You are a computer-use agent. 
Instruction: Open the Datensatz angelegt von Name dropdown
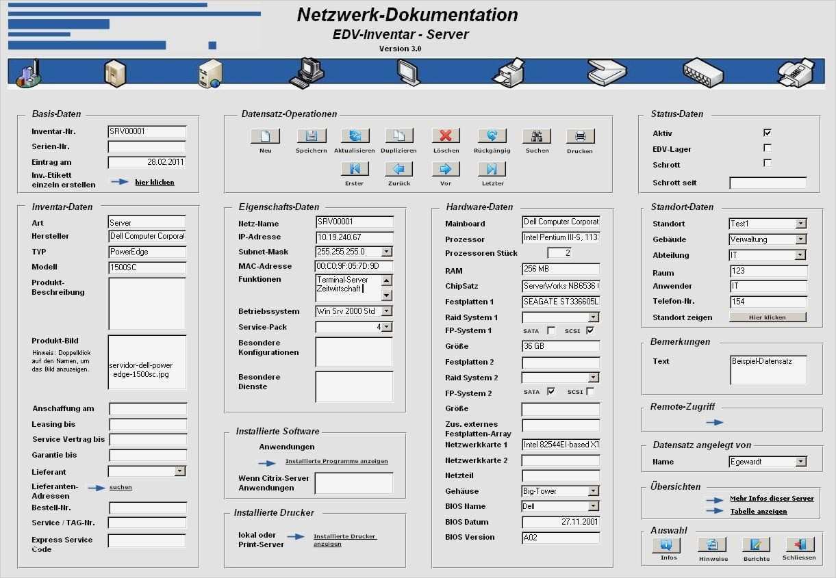coord(800,462)
